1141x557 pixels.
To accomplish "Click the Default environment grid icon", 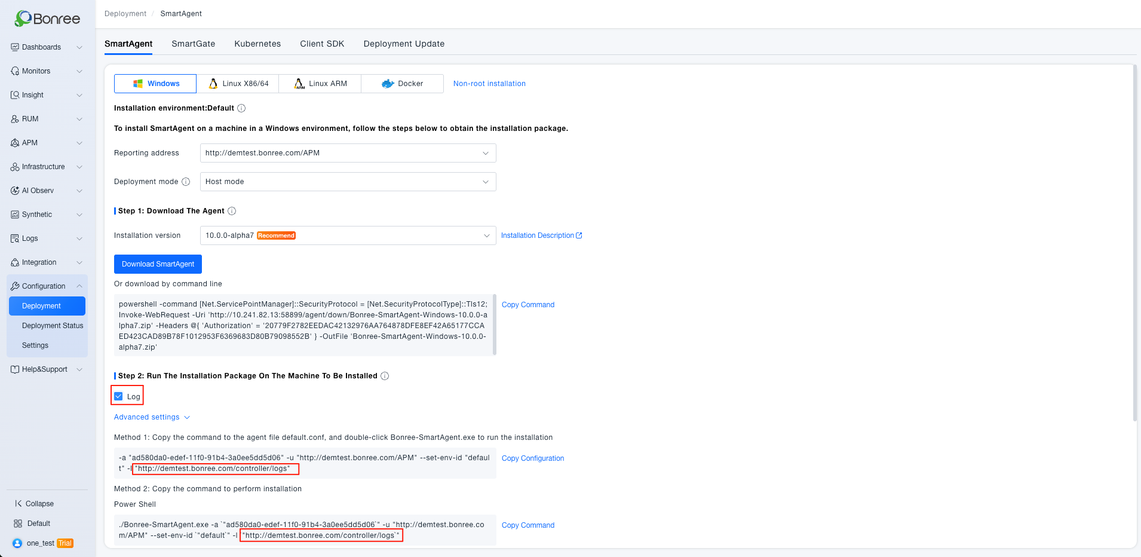I will click(x=18, y=524).
